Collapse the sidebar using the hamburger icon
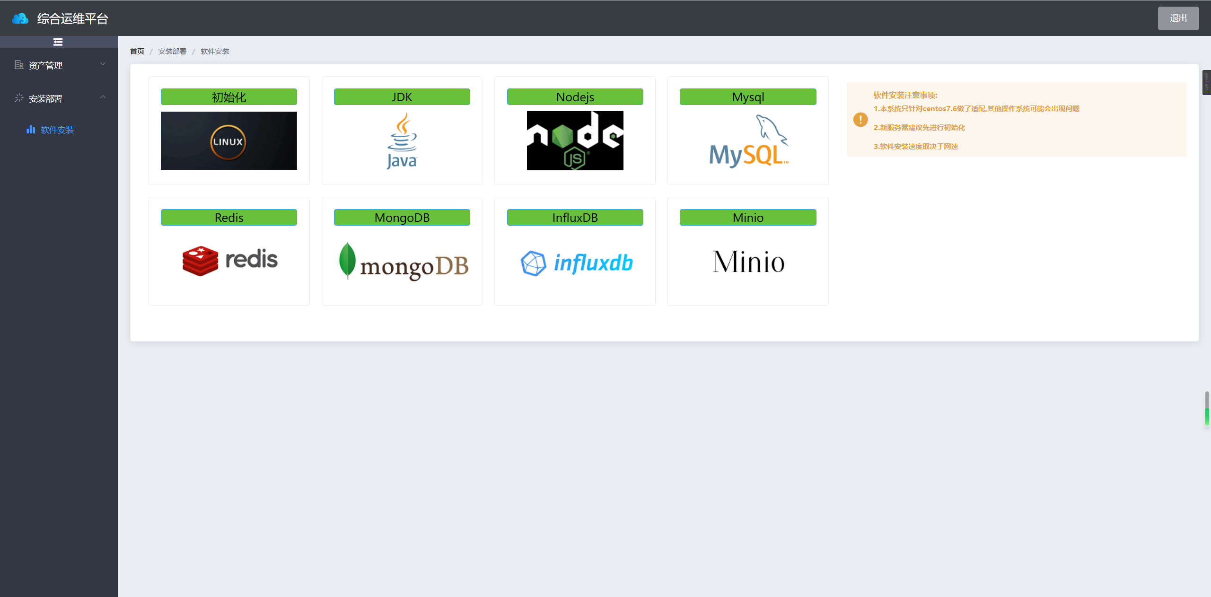This screenshot has width=1211, height=597. [x=58, y=42]
